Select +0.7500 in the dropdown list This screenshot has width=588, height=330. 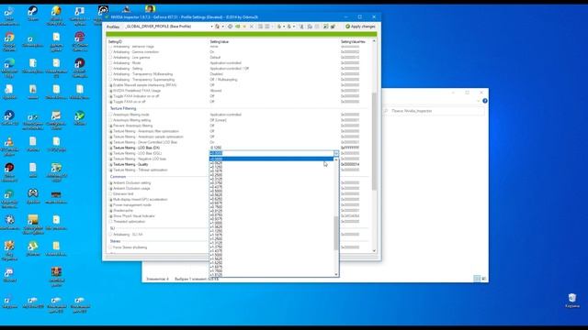(271, 206)
